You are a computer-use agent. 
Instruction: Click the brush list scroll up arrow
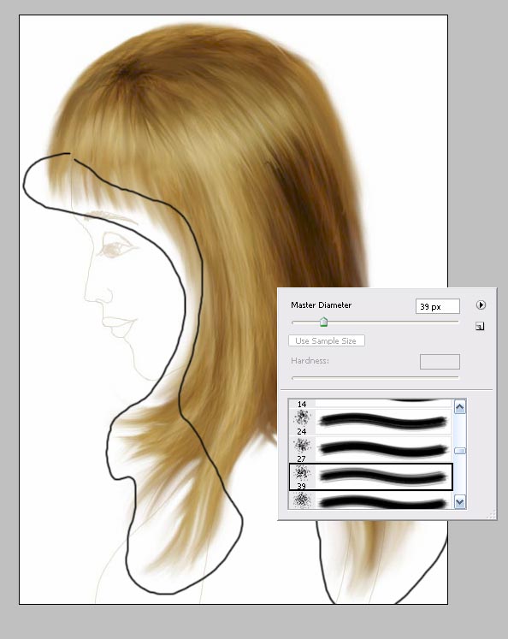click(460, 407)
